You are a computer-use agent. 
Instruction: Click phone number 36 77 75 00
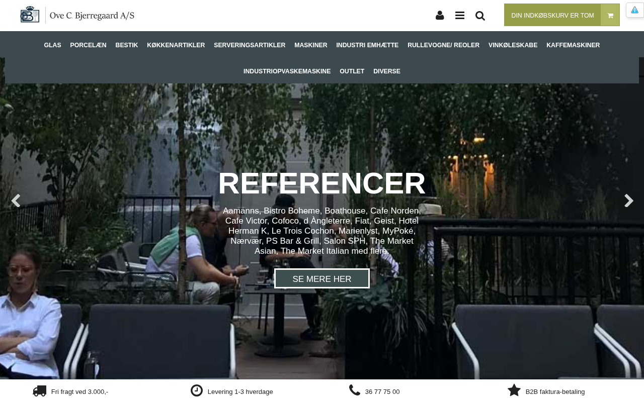[382, 392]
